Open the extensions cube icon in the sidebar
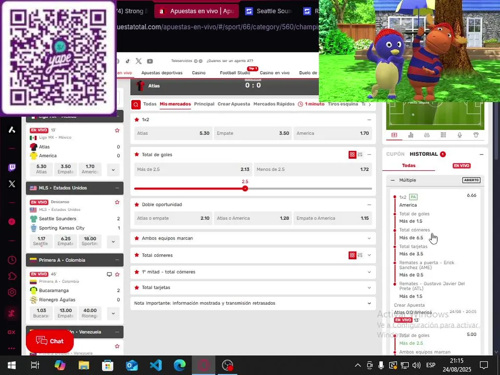500x375 pixels. (12, 276)
